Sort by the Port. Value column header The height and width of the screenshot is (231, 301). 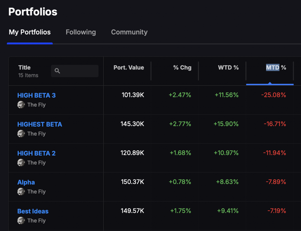pos(129,68)
